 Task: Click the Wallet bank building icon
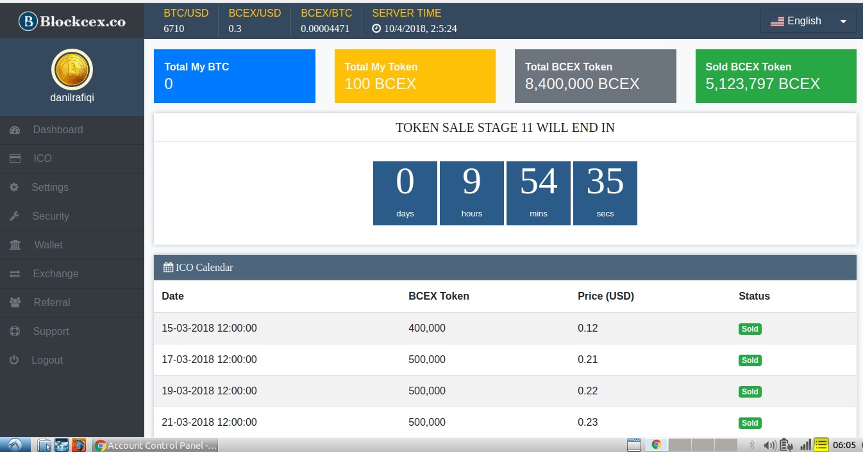coord(15,245)
